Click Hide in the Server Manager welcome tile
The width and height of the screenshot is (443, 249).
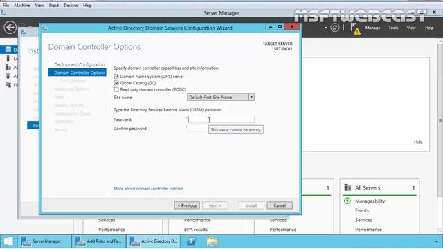click(418, 142)
